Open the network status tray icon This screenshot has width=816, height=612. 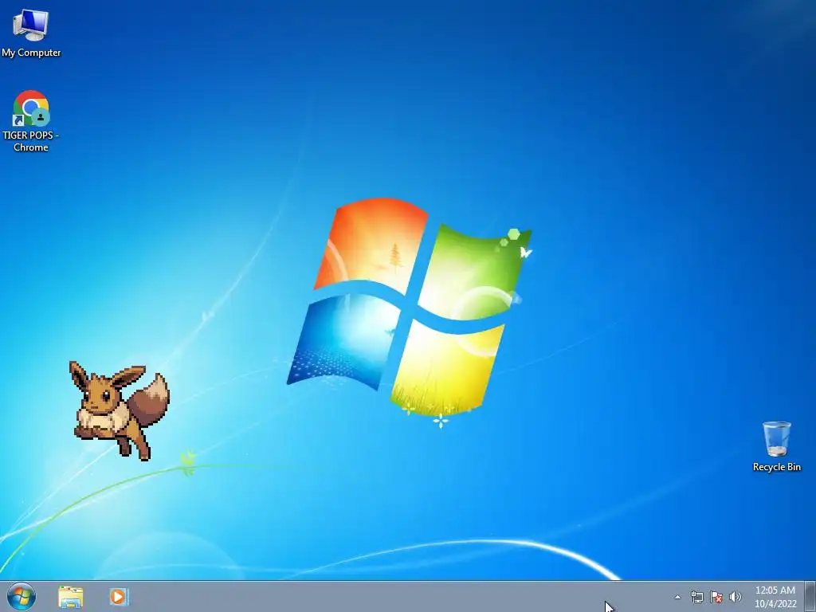pos(696,597)
